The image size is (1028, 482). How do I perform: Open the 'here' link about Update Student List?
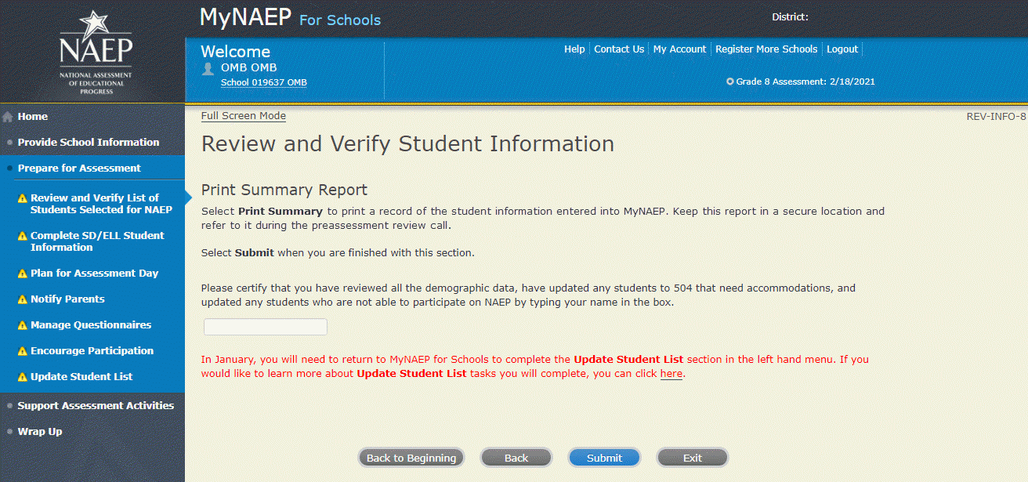pos(671,374)
